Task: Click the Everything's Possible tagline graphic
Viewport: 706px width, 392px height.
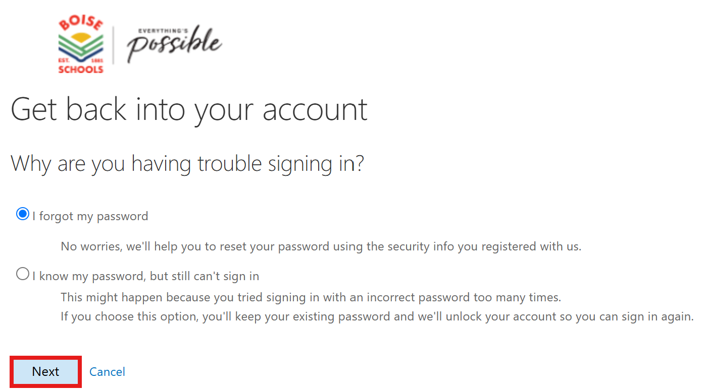Action: click(174, 44)
